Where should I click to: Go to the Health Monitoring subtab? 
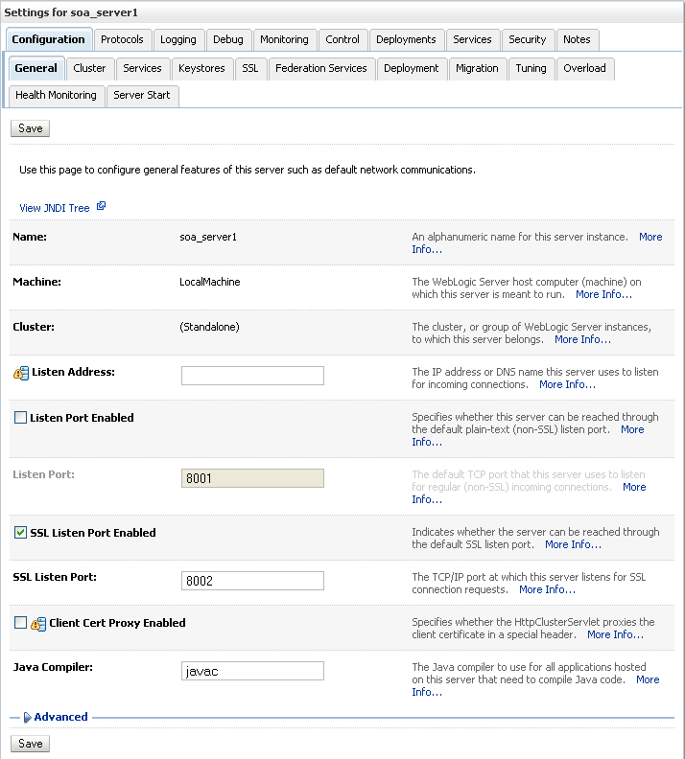click(x=56, y=95)
